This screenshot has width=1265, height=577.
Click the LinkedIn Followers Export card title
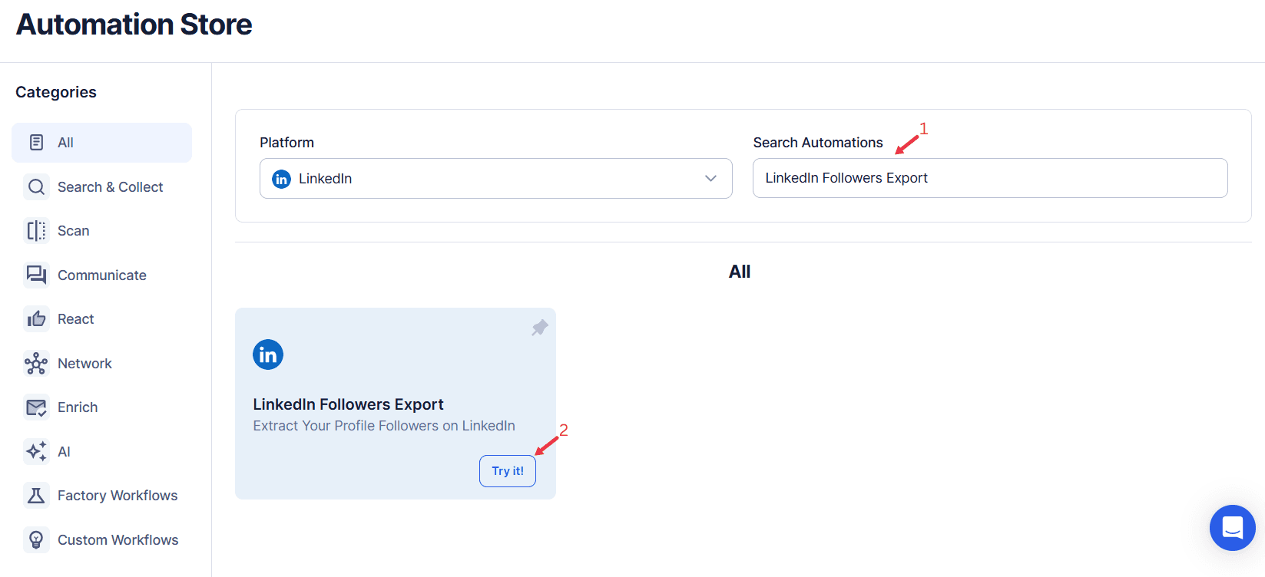[348, 404]
